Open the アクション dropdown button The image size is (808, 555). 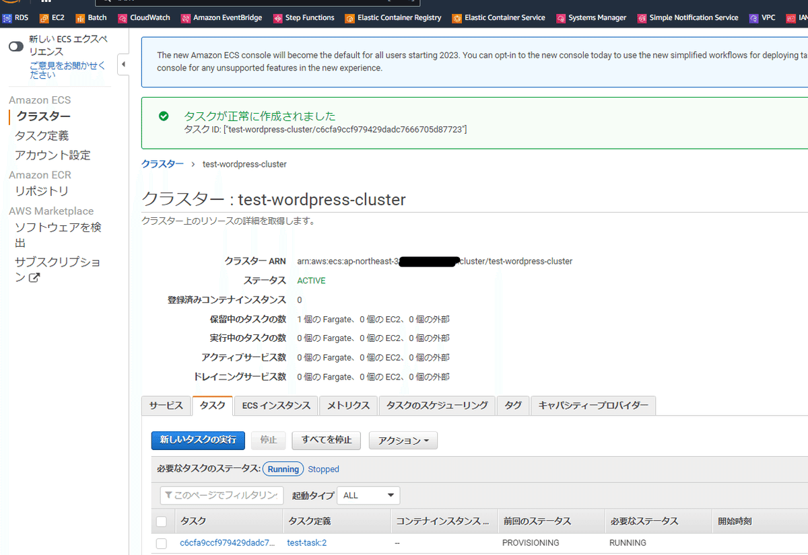click(403, 440)
